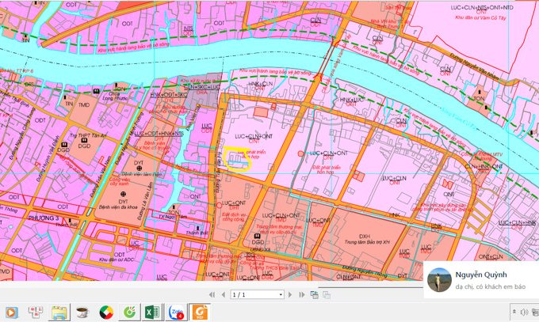
Task: Click the previous view button beside page navigation
Action: (x=315, y=294)
